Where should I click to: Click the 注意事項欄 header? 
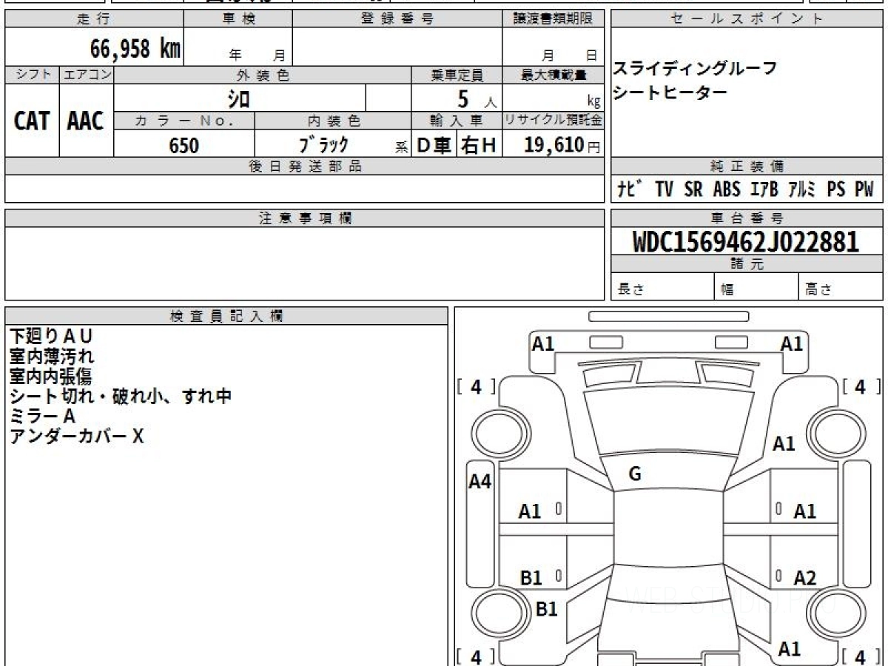tap(304, 218)
